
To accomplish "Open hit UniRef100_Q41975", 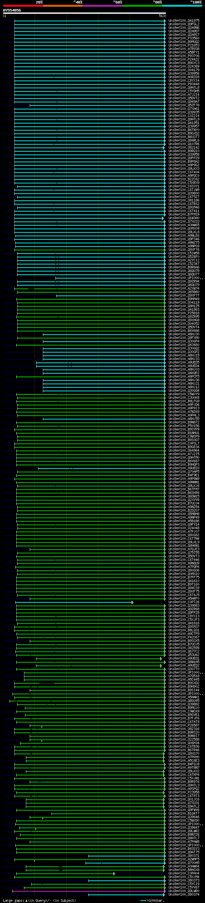I will [x=184, y=21].
